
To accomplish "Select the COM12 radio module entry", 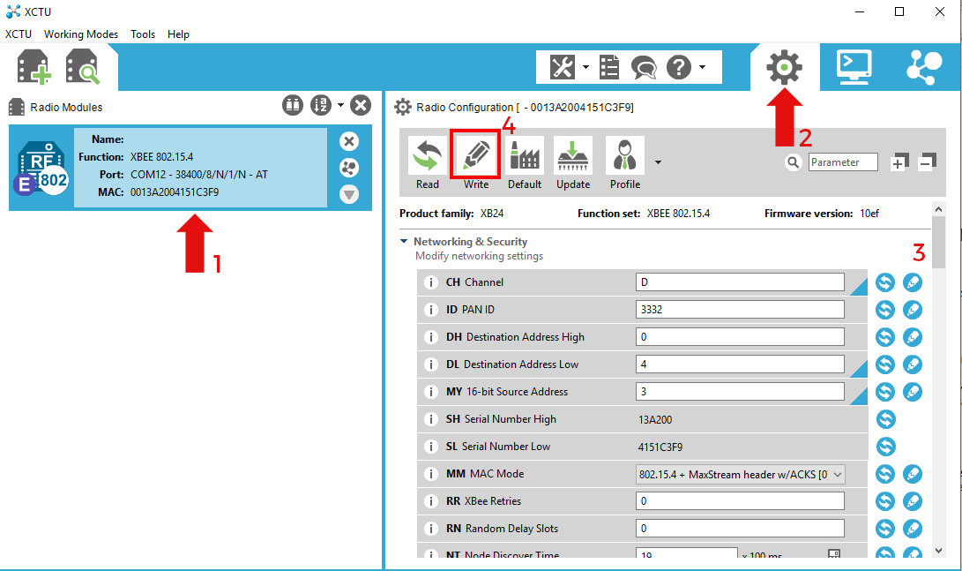I will [x=190, y=168].
